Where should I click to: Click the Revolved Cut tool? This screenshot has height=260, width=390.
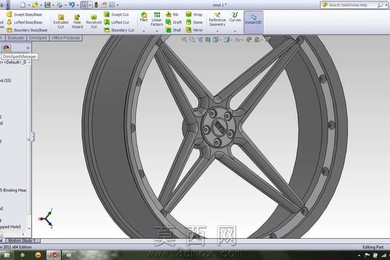pos(94,21)
